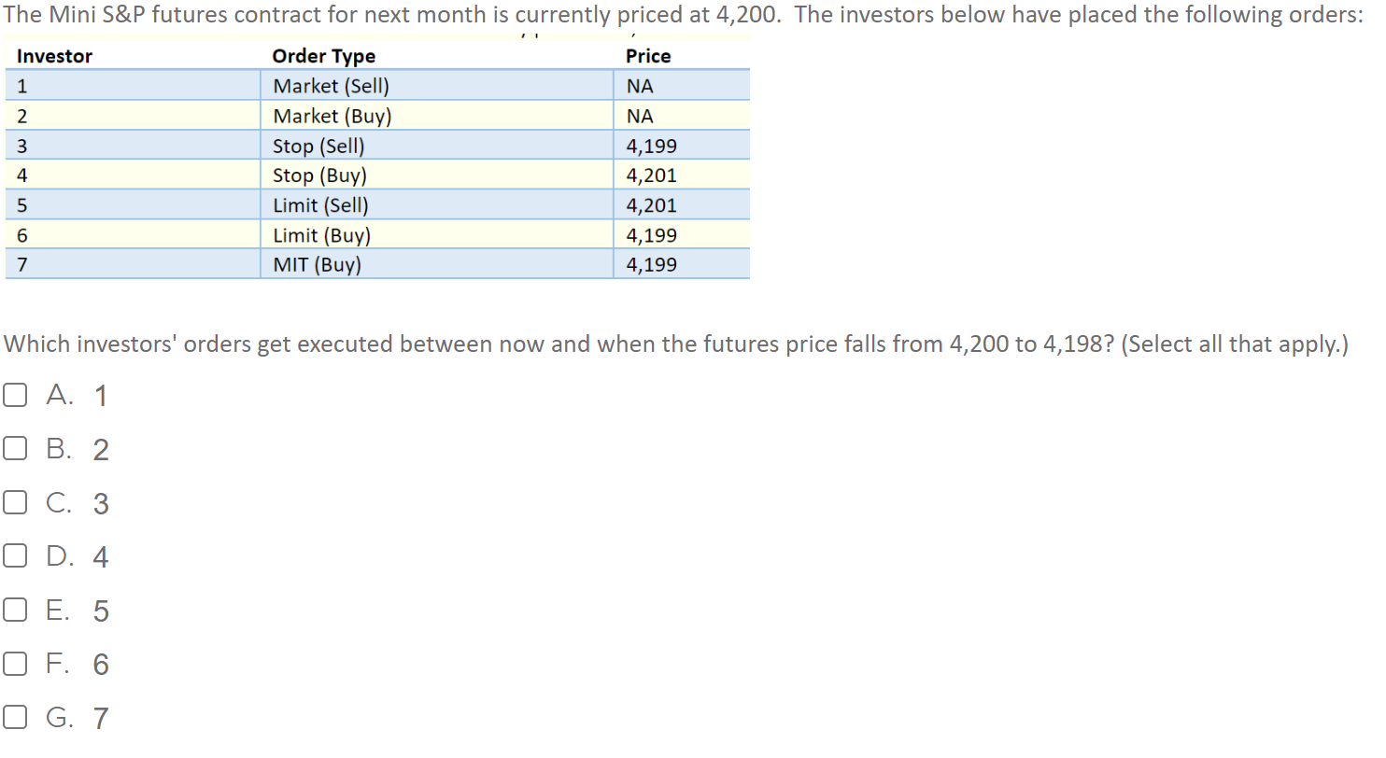
Task: Click the MIT (Buy) order row
Action: click(317, 264)
